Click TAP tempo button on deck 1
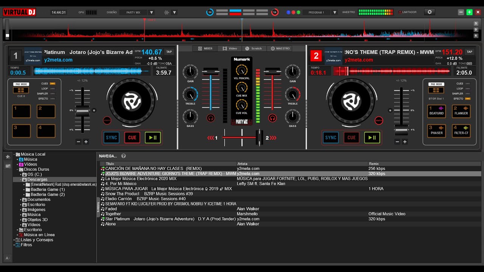Screen dimensions: 484x272 pos(169,52)
